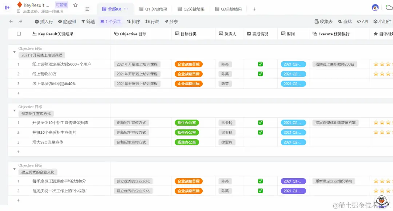Collapse the 建立优秀的企业文化 group
Screen dimensions: 393x211
[x=14, y=169]
